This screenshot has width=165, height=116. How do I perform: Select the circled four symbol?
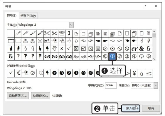(x=134, y=57)
